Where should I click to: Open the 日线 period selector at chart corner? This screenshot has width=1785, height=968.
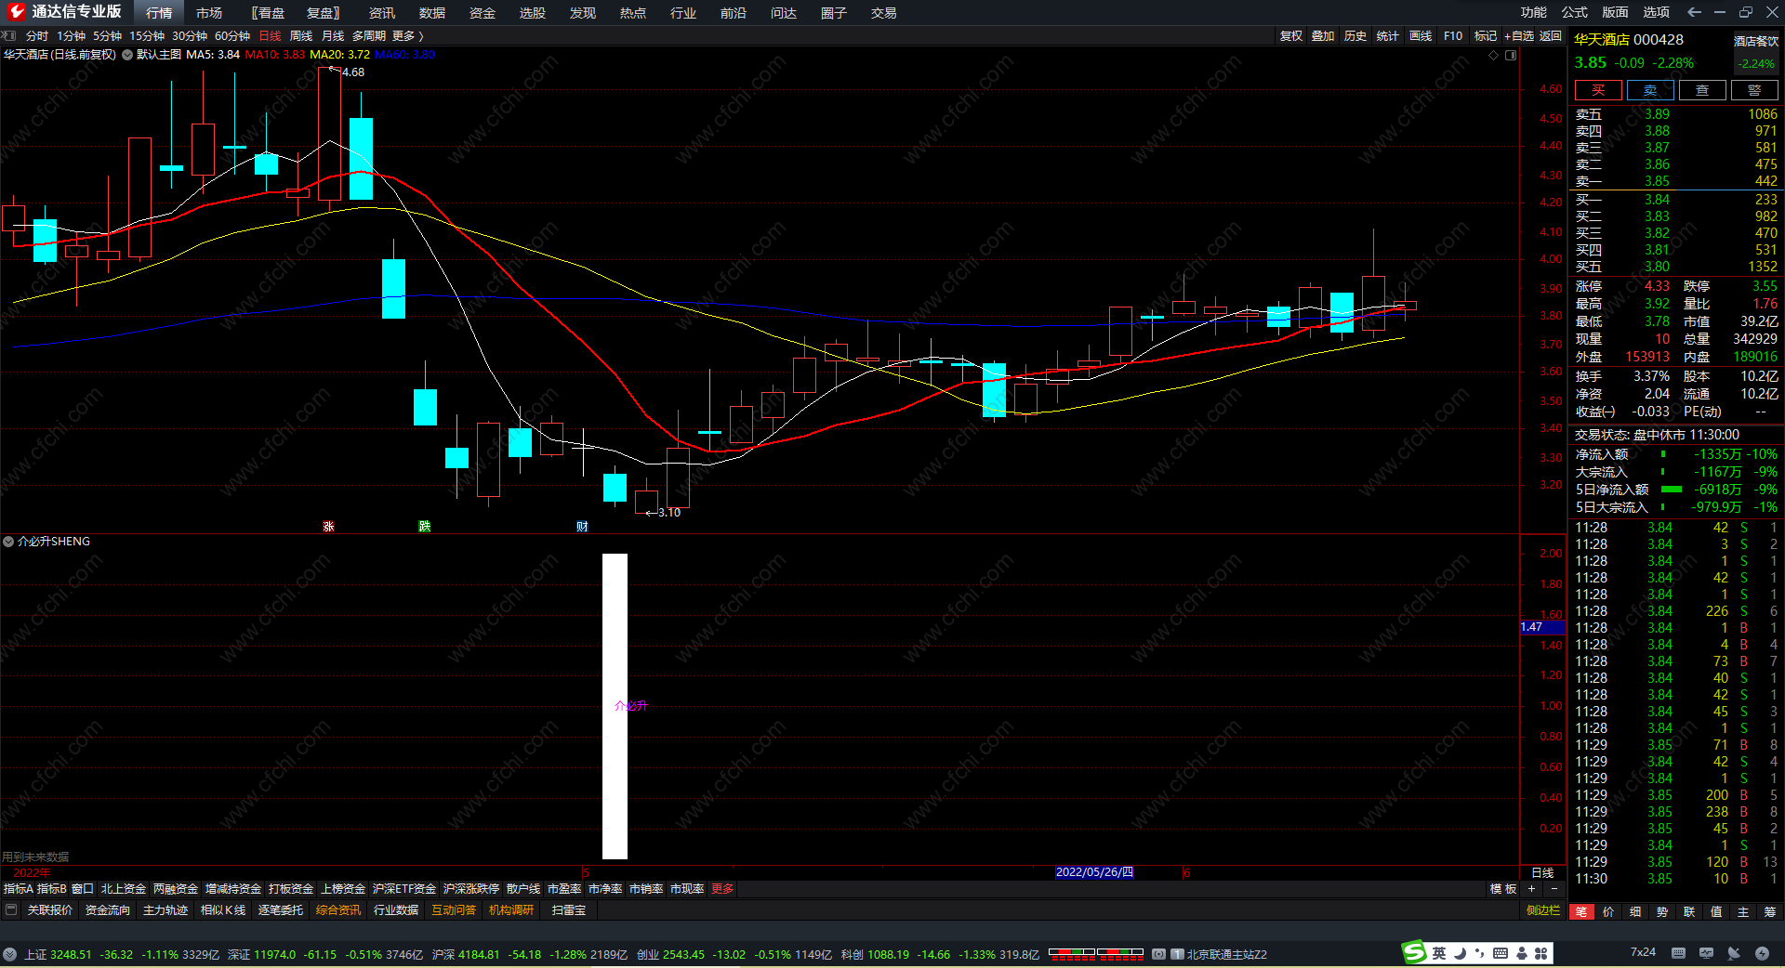tap(1543, 872)
